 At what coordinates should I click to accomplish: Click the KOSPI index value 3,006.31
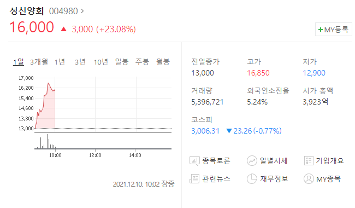click(x=205, y=131)
